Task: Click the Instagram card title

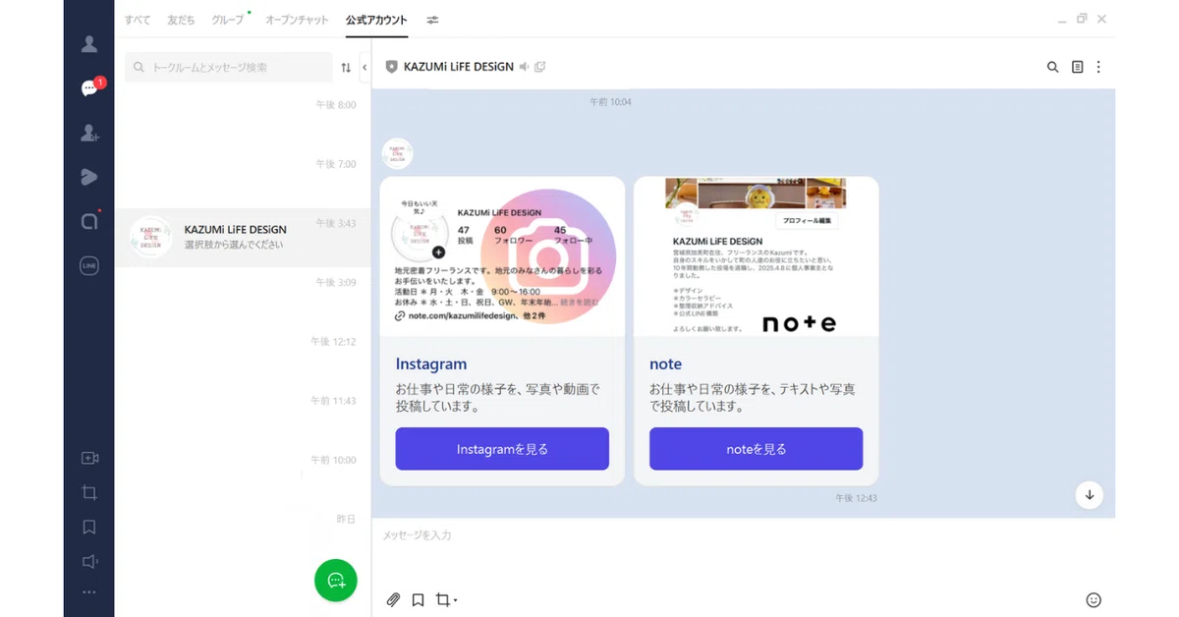Action: (x=431, y=365)
